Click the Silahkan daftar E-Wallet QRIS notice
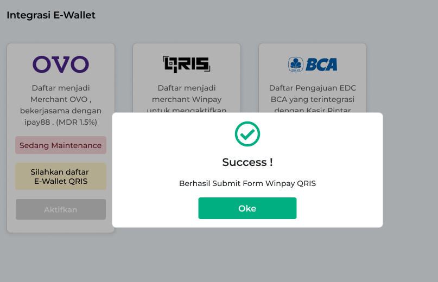The image size is (438, 282). coord(61,176)
